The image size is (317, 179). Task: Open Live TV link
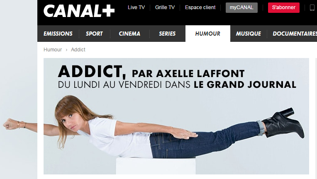(x=136, y=7)
